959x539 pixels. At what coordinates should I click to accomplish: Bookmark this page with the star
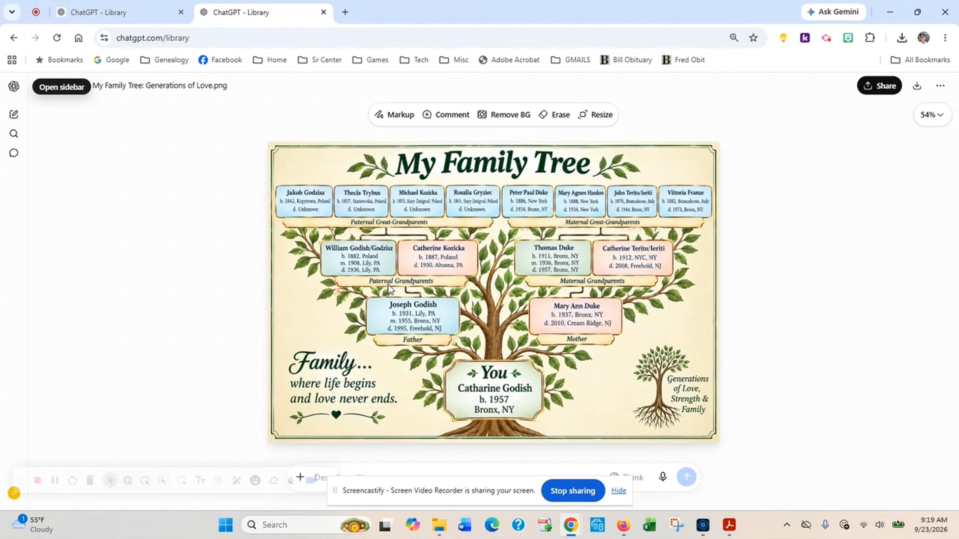[x=753, y=38]
